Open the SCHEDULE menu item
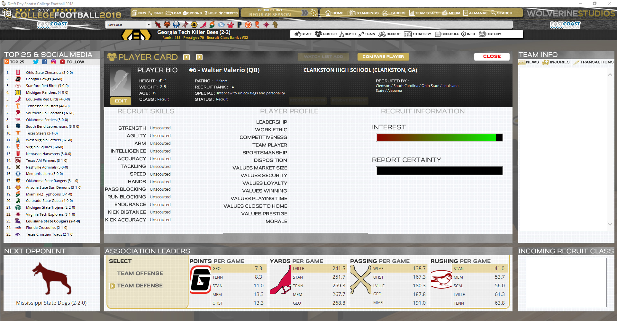 point(447,34)
